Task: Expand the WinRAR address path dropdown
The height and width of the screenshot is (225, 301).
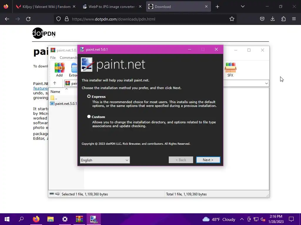Action: point(266,83)
